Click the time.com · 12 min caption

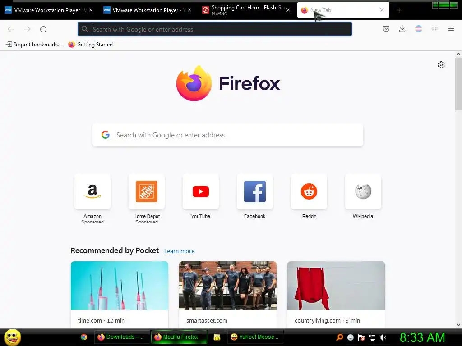[101, 321]
